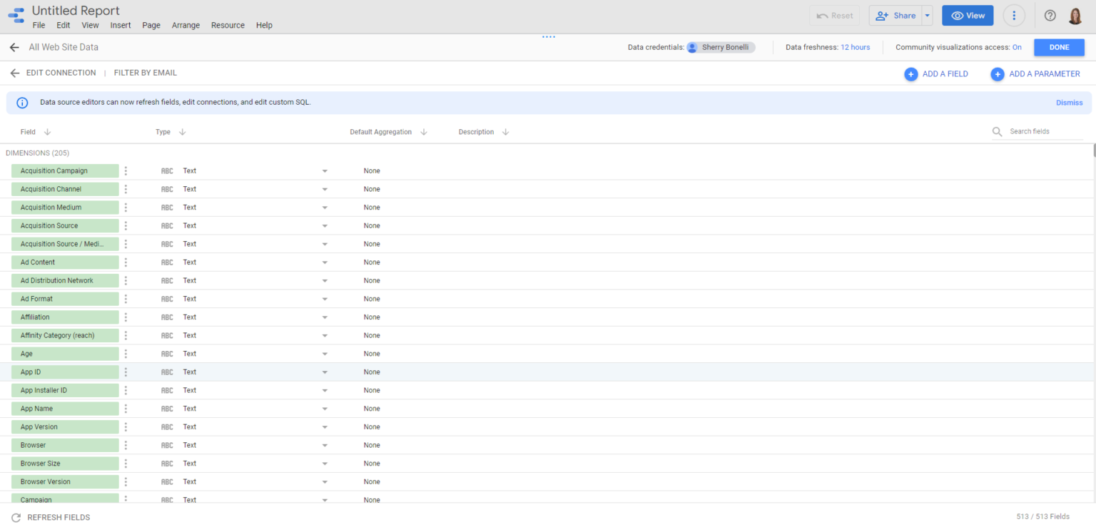Screen dimensions: 1096x527
Task: Open the options menu for the Browser field
Action: point(126,444)
